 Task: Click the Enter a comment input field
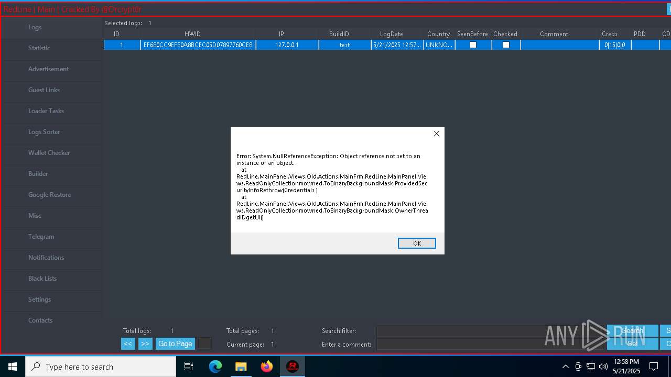click(490, 345)
